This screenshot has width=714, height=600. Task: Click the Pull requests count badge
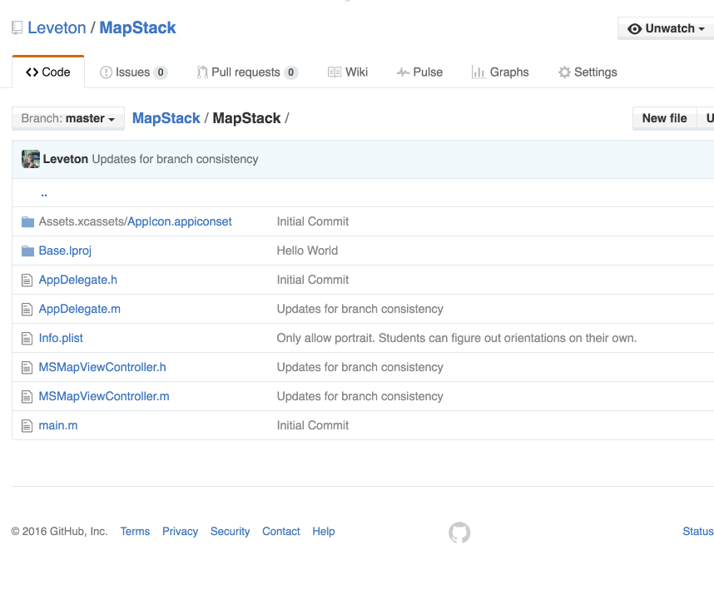(x=291, y=72)
